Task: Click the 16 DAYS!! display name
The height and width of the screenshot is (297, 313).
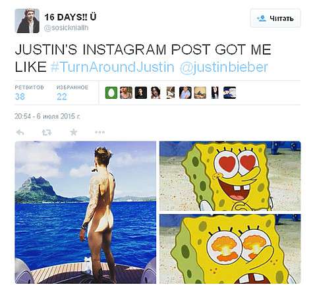Action: pos(71,17)
